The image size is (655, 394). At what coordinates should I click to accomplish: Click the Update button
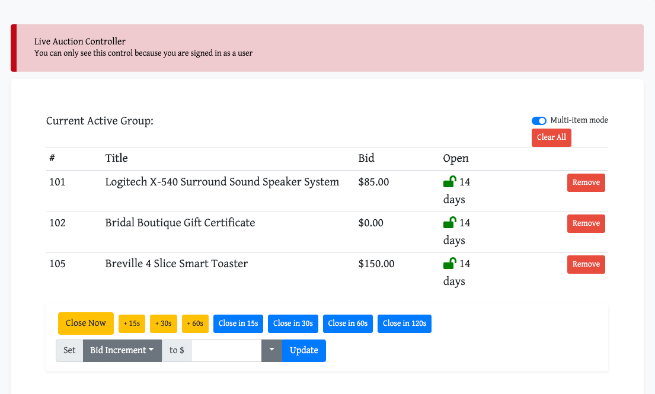click(x=304, y=351)
